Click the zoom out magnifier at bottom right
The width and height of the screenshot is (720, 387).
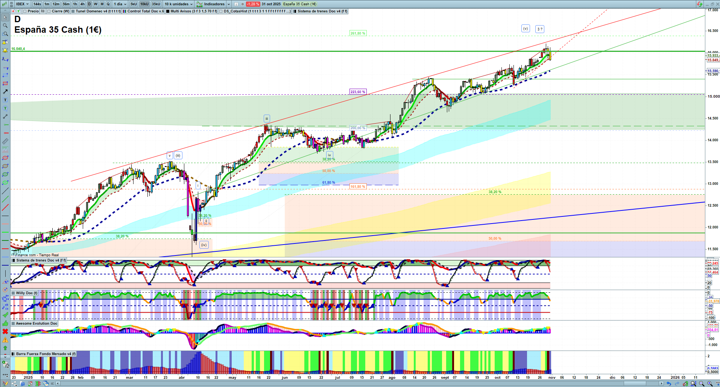(x=702, y=384)
